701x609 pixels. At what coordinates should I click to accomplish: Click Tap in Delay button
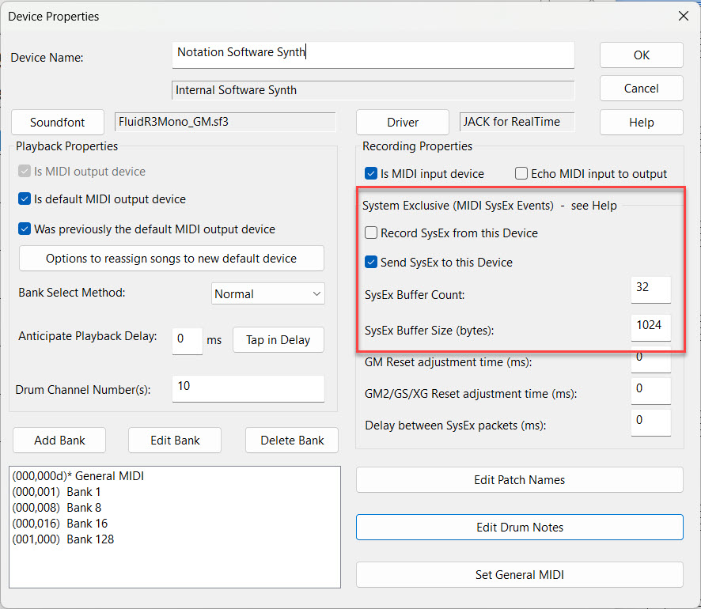pyautogui.click(x=278, y=339)
